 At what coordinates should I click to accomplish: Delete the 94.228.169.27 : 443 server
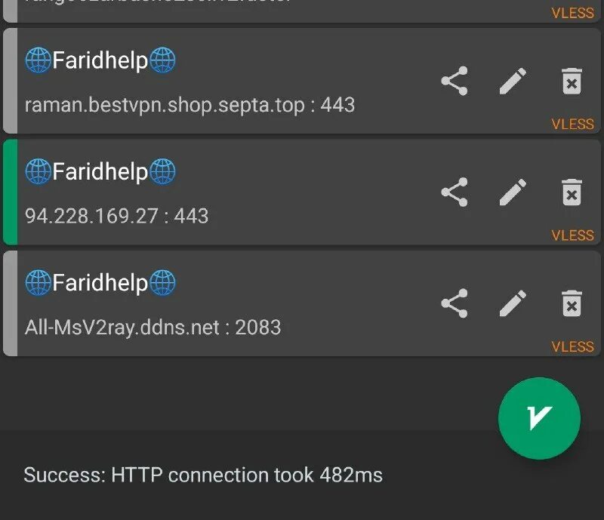point(572,192)
